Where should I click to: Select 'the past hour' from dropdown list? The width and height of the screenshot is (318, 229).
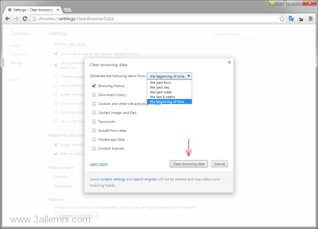[x=160, y=83]
